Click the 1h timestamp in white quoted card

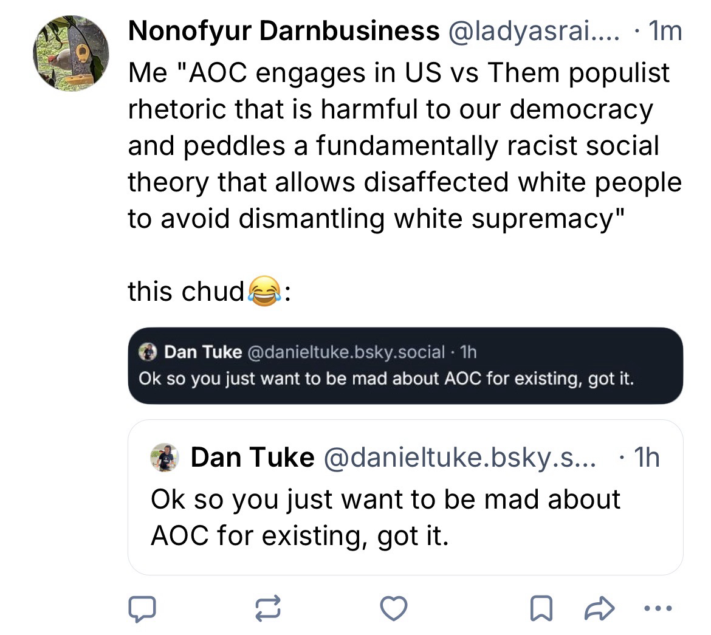(x=645, y=457)
